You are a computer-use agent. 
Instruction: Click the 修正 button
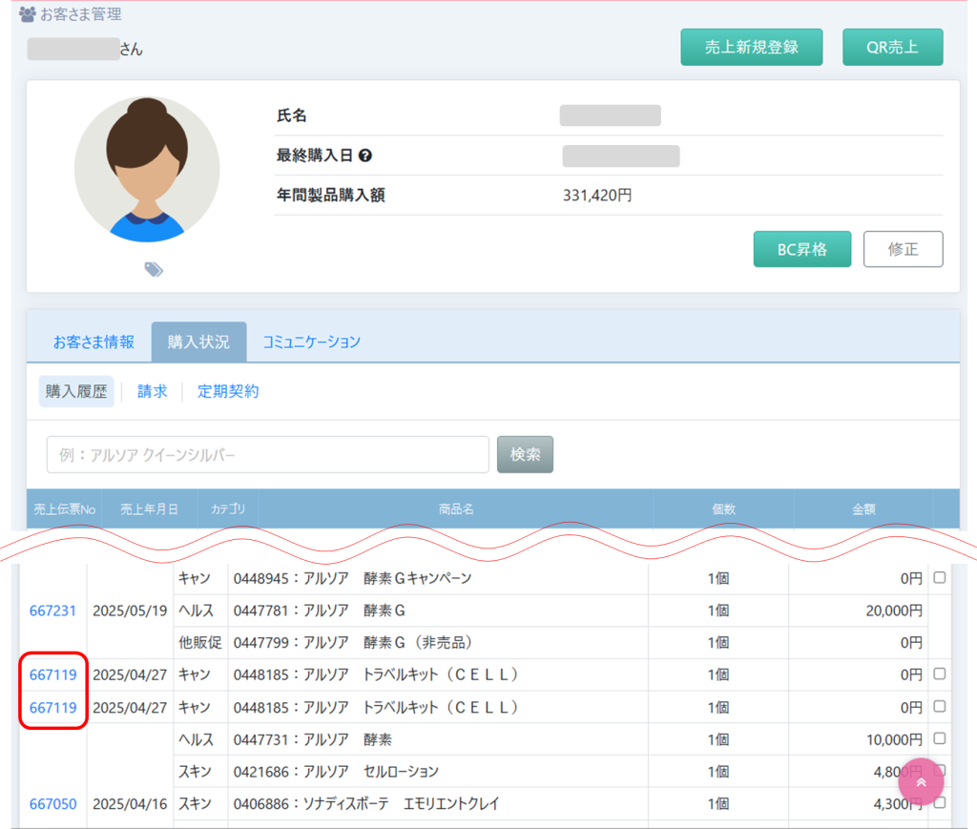click(903, 249)
